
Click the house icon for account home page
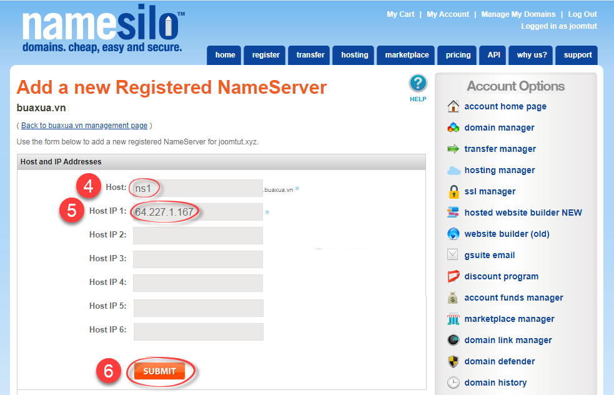pos(453,106)
